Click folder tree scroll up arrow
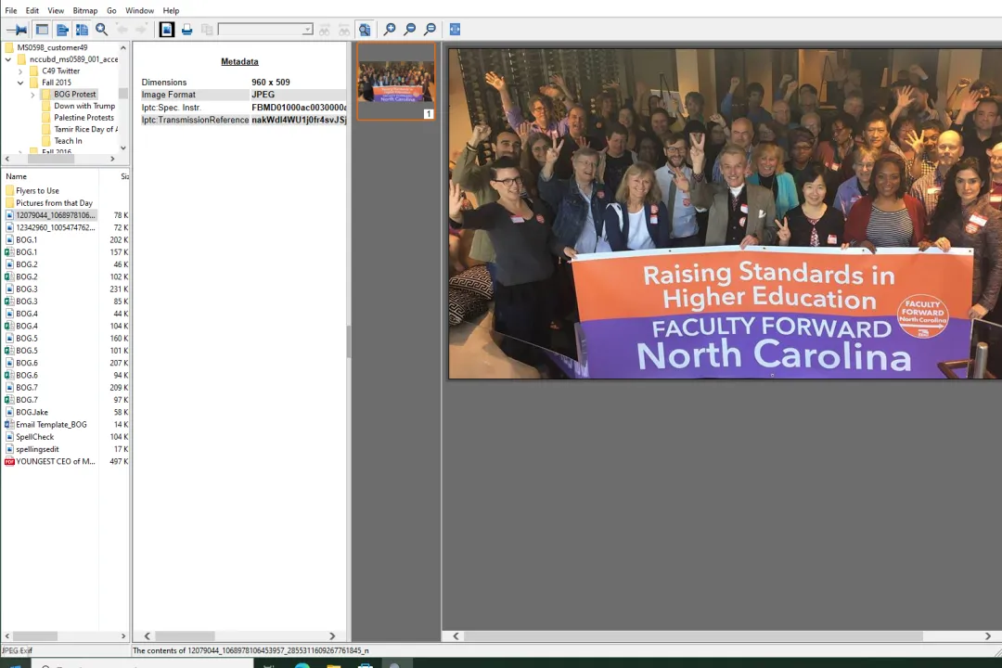The width and height of the screenshot is (1002, 668). 123,48
